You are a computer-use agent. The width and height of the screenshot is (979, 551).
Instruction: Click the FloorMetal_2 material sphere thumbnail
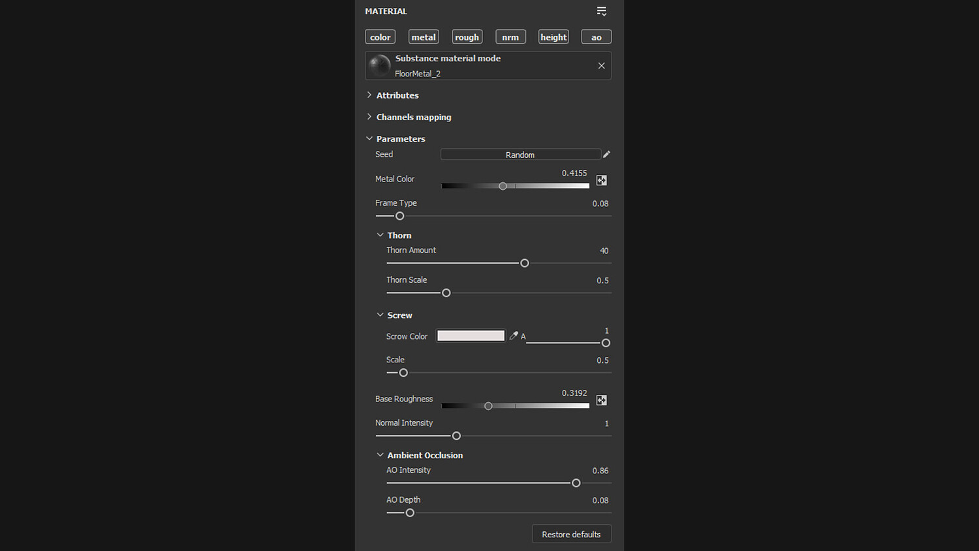tap(379, 66)
